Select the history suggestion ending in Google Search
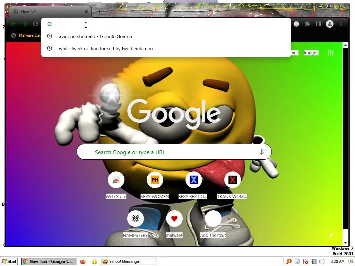This screenshot has height=266, width=355. (166, 36)
